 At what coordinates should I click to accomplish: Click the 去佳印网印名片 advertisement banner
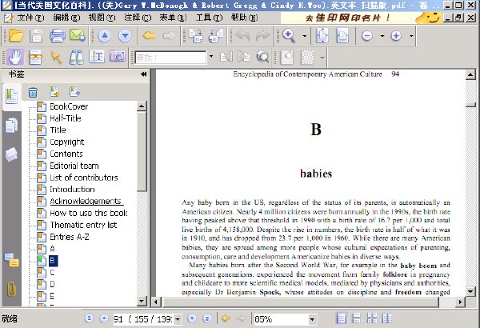click(362, 18)
